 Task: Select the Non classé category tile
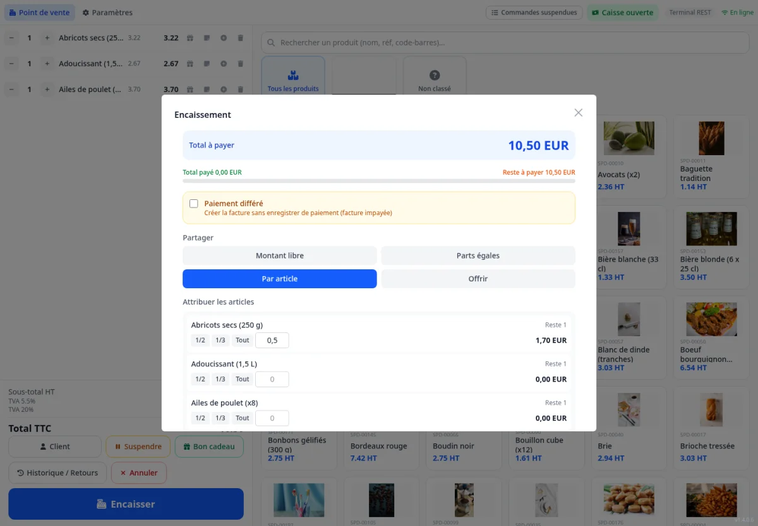coord(435,76)
